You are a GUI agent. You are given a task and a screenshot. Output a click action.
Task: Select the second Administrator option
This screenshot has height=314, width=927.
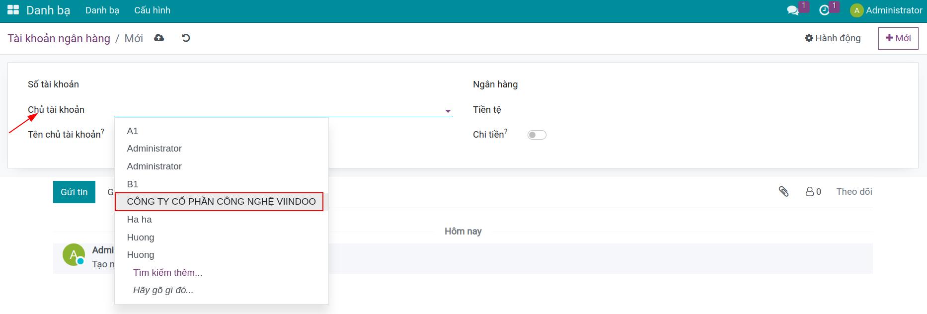[222, 166]
